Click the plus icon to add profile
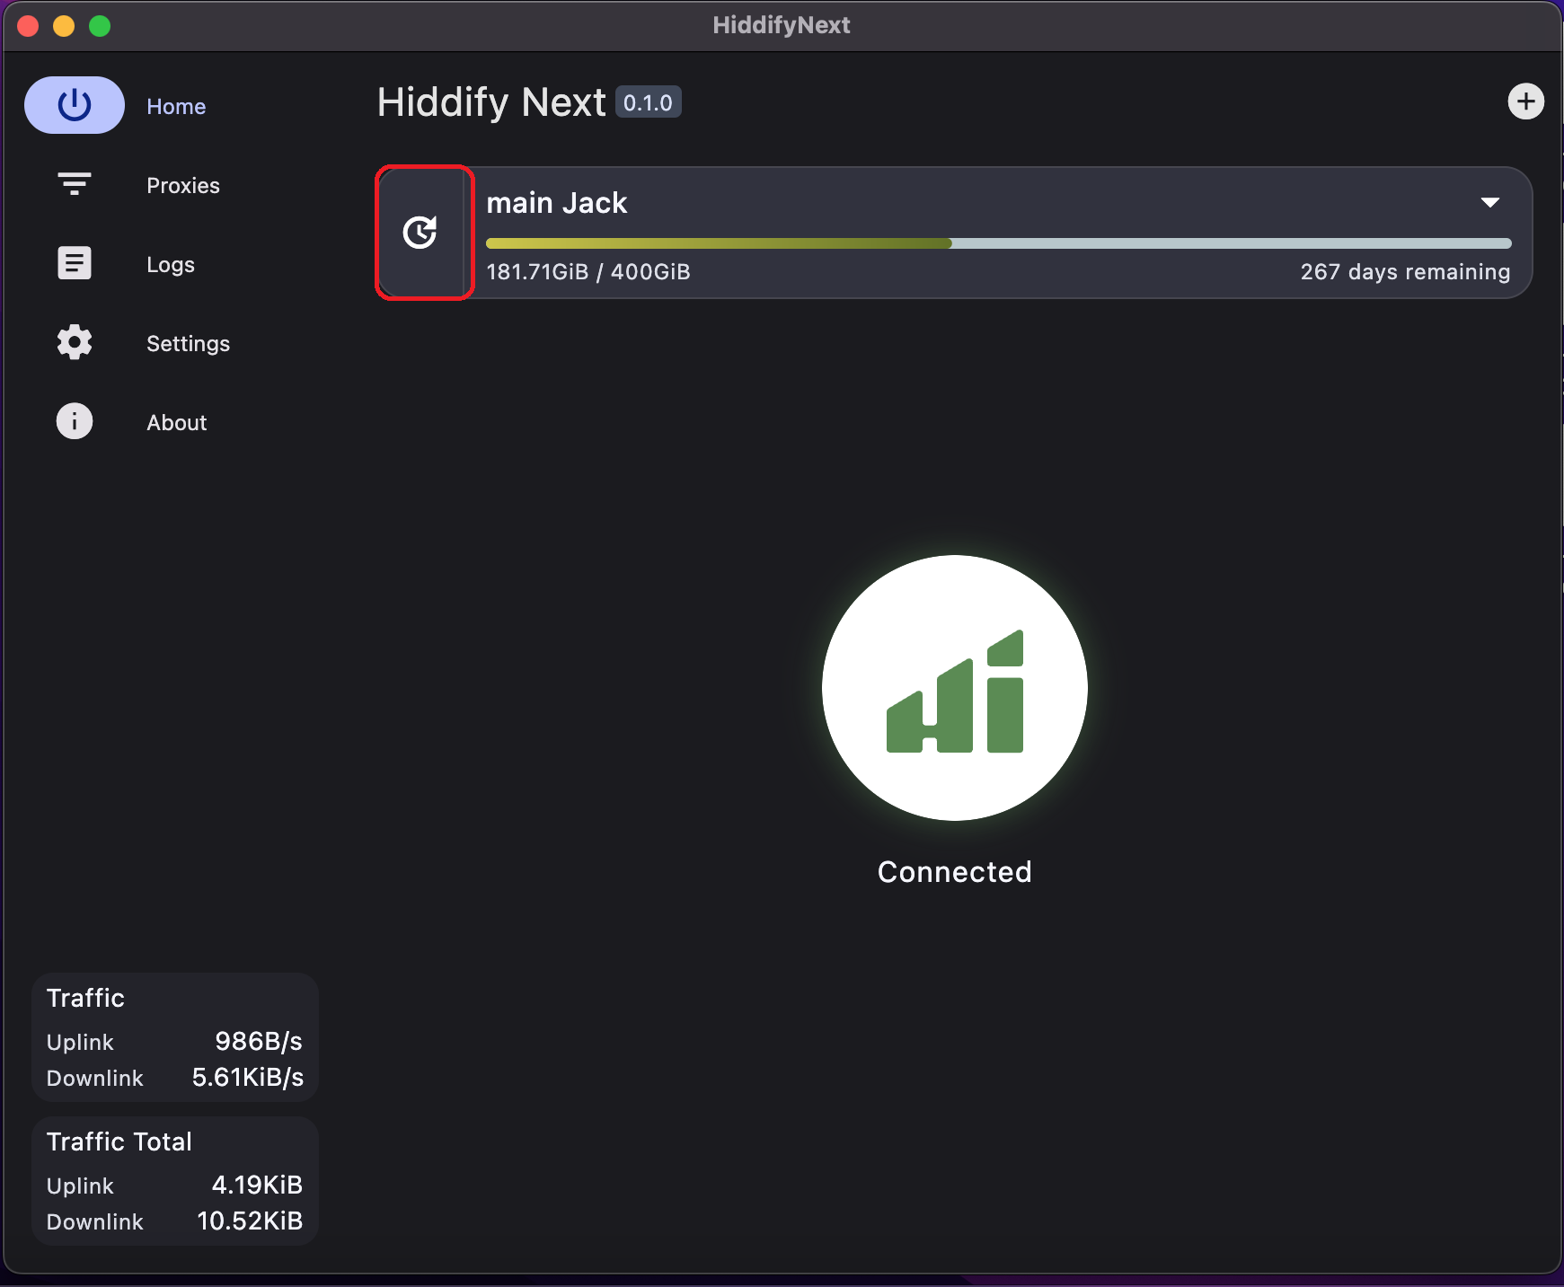Viewport: 1564px width, 1287px height. coord(1524,101)
